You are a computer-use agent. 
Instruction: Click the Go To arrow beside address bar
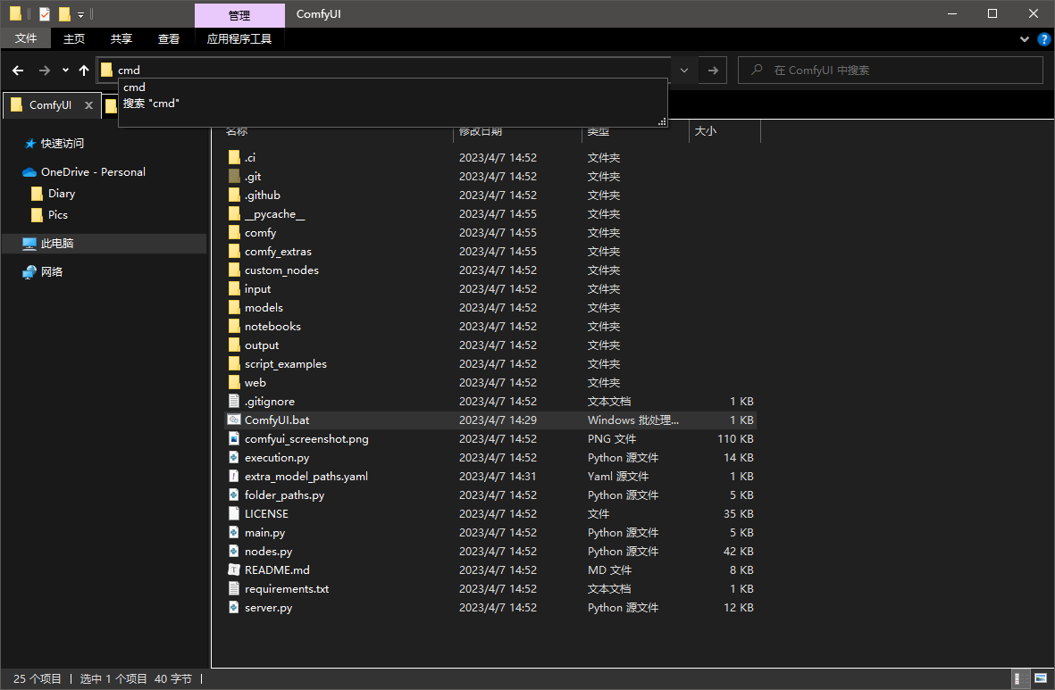[713, 70]
